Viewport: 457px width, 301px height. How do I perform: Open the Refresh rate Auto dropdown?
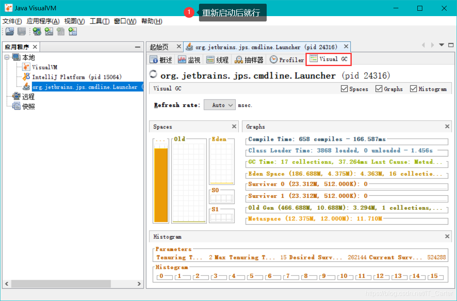click(220, 105)
